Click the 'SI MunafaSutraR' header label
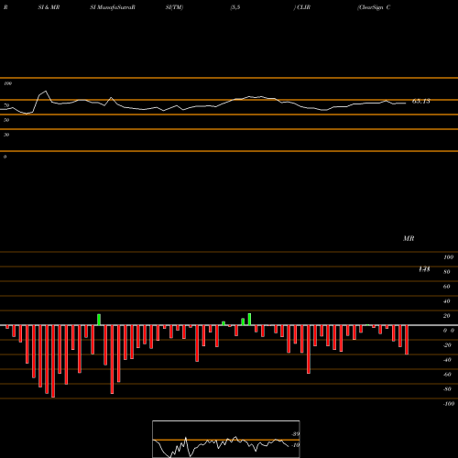The height and width of the screenshot is (458, 458). tap(113, 7)
